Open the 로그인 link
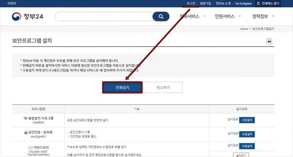Image resolution: width=293 pixels, height=157 pixels. coord(191,3)
